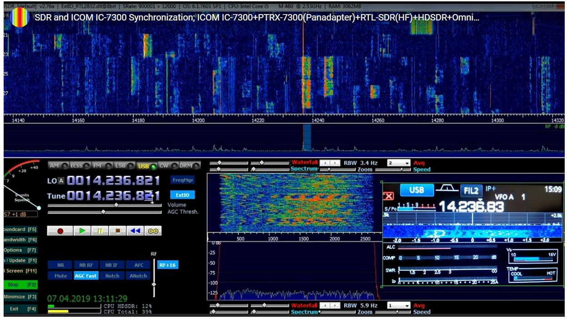
Task: Click the red TX indicator on IC-7300 display
Action: (388, 196)
